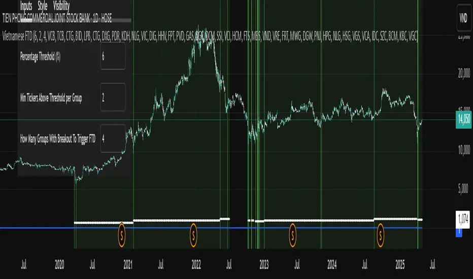Click the Percentage Threshold (%) label

[x=40, y=57]
